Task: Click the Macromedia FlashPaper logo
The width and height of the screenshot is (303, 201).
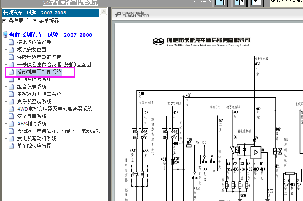Action: pyautogui.click(x=132, y=14)
